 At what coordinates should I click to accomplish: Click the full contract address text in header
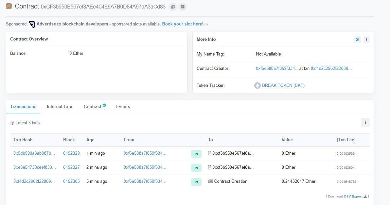click(x=103, y=7)
